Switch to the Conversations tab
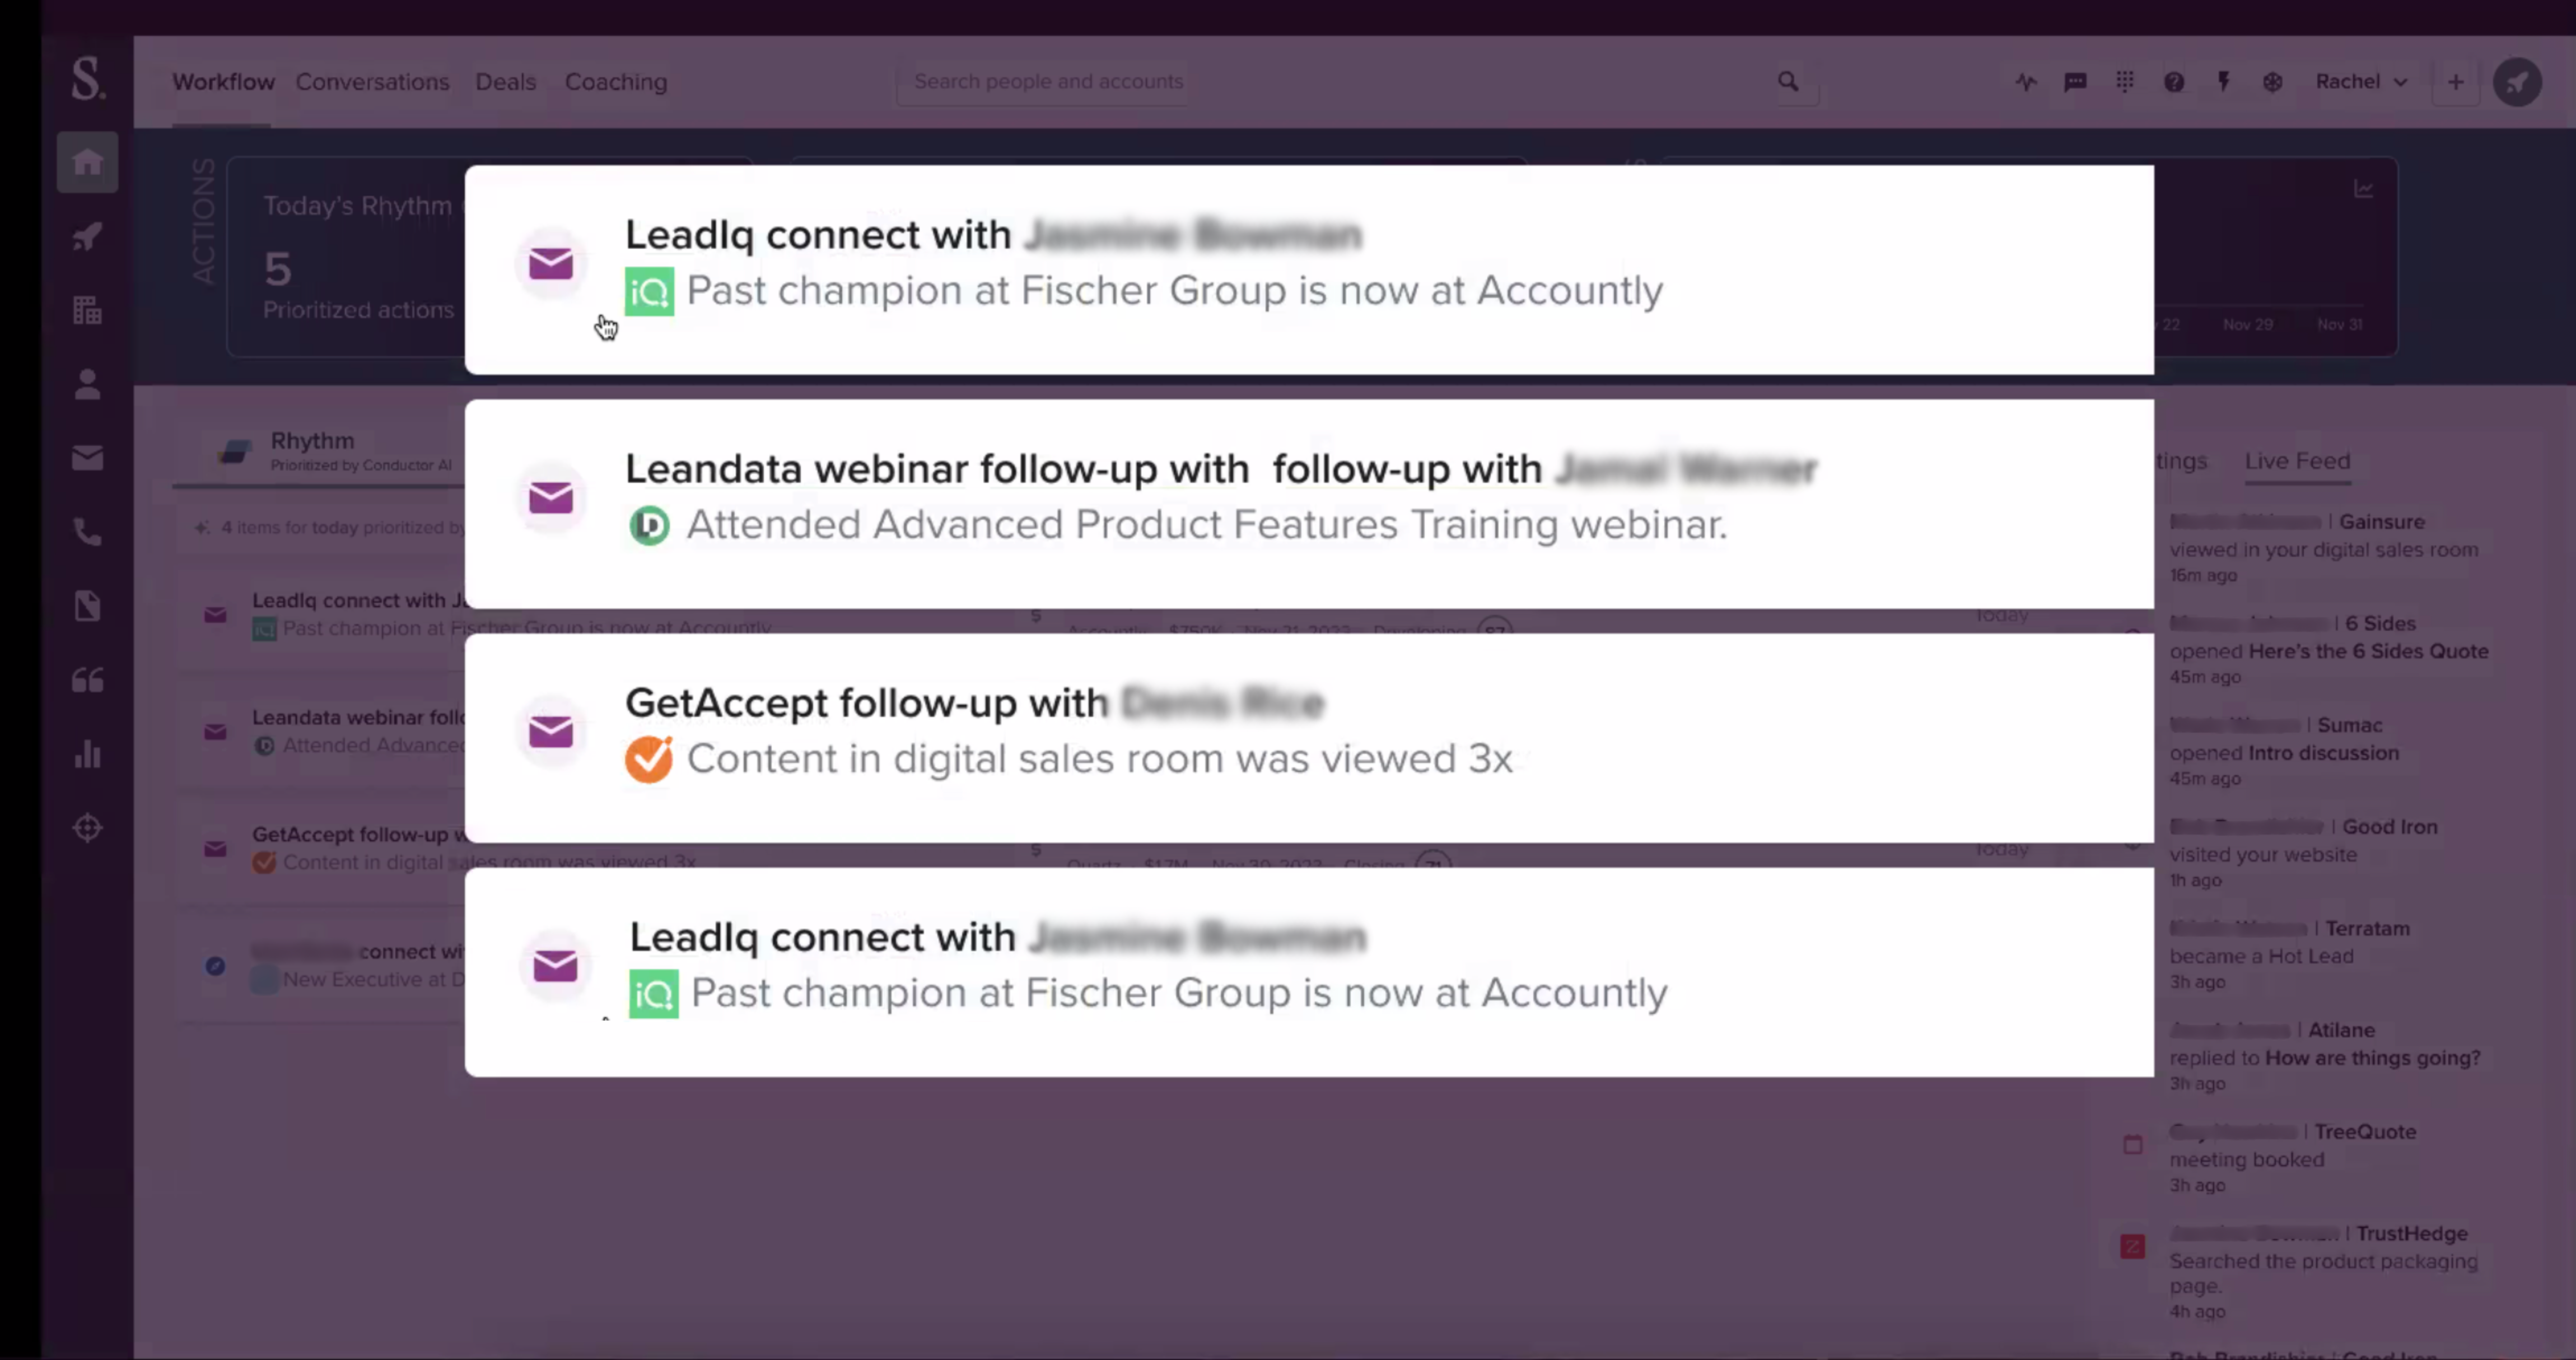The width and height of the screenshot is (2576, 1360). point(372,82)
